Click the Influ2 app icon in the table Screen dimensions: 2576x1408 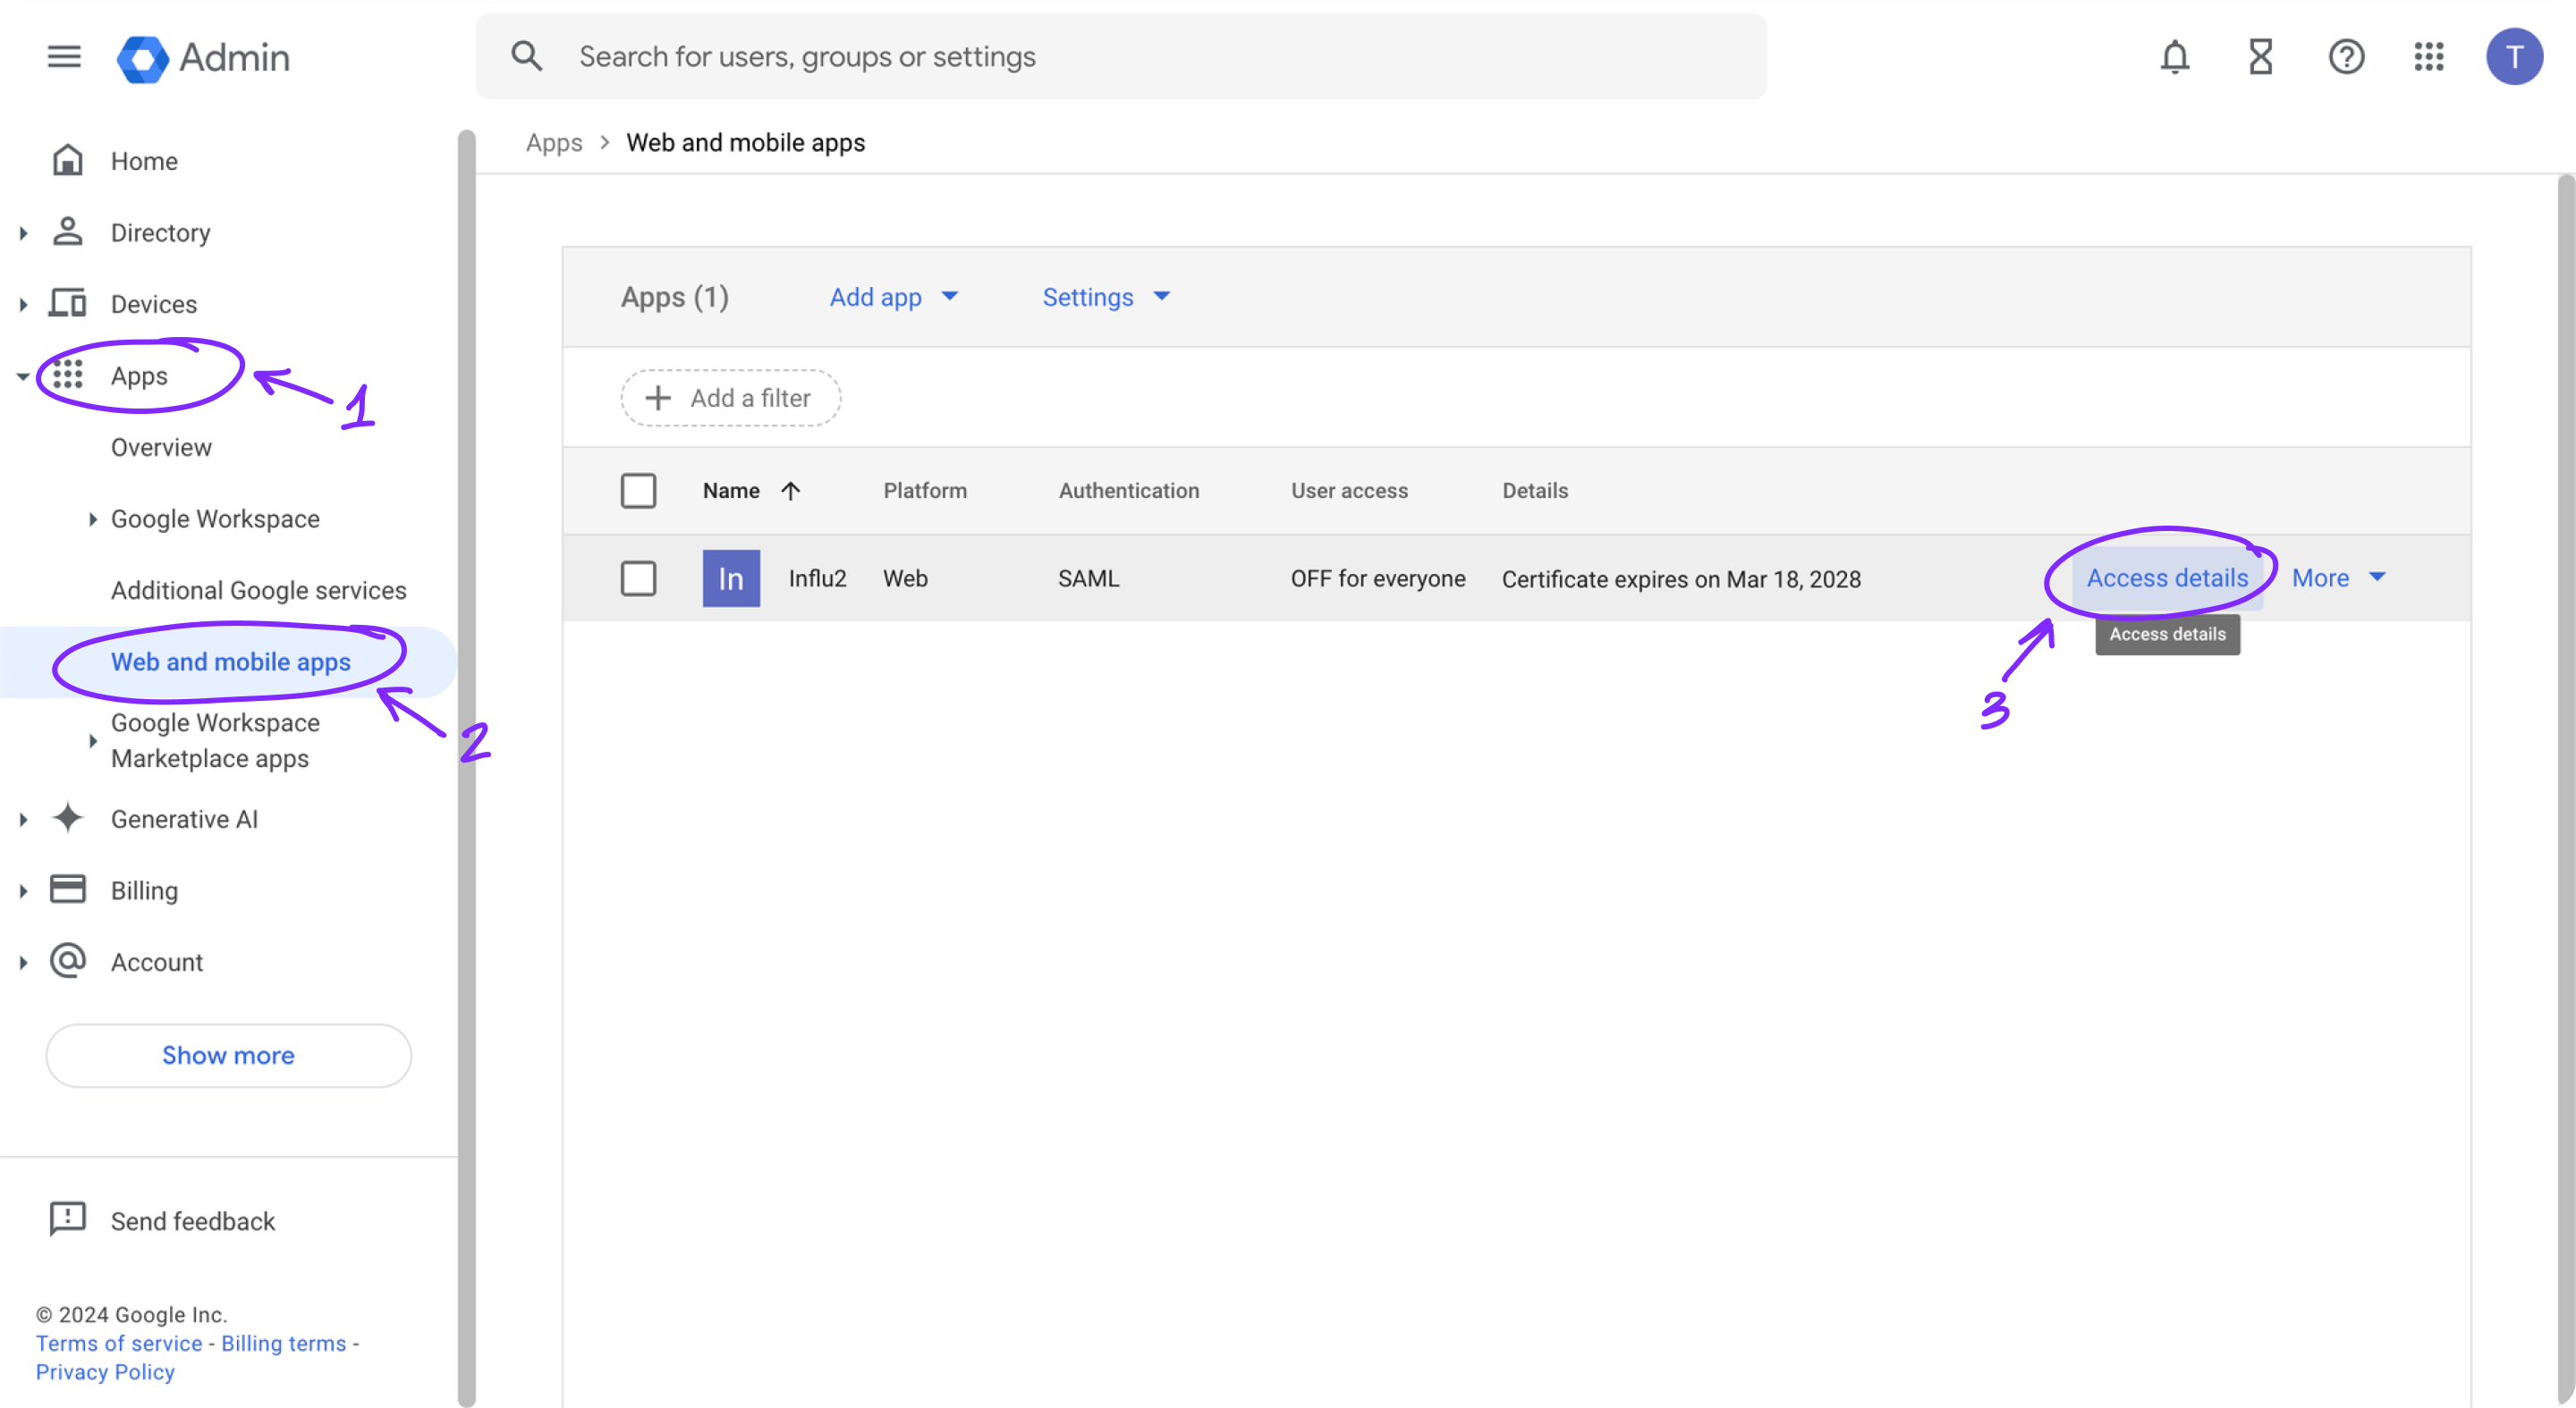pyautogui.click(x=730, y=578)
